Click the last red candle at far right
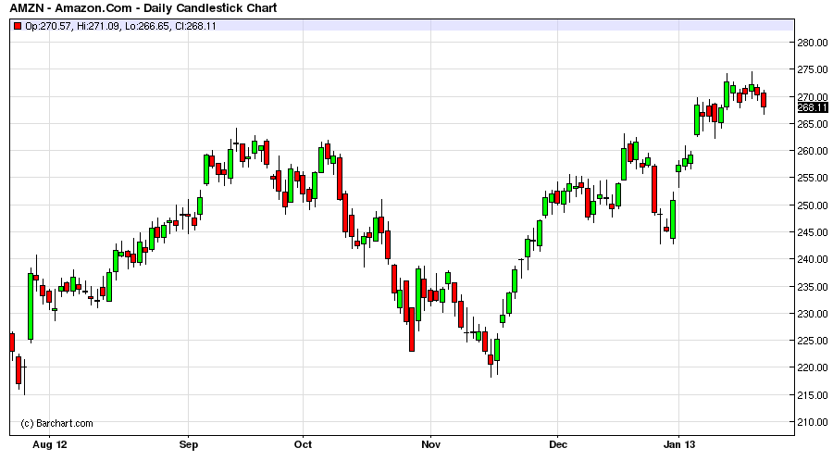This screenshot has height=473, width=833. pyautogui.click(x=764, y=100)
